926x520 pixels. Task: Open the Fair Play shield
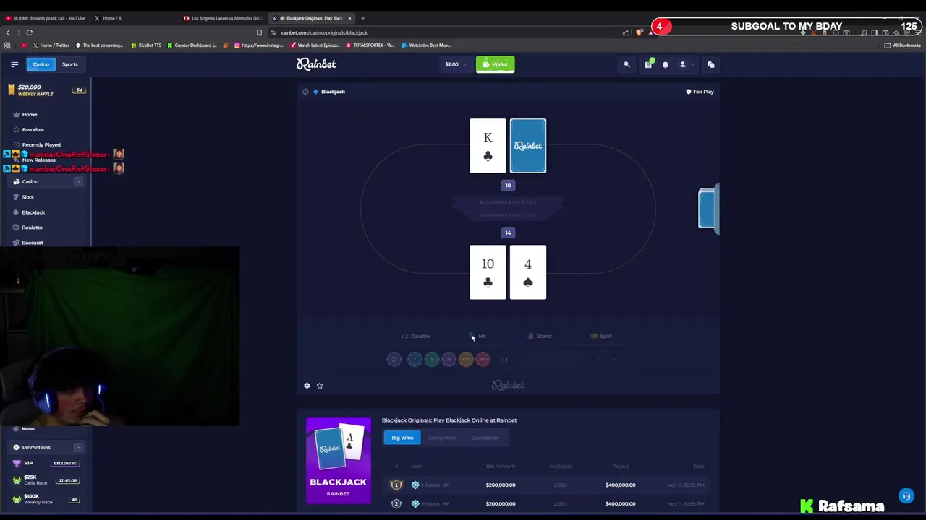coord(700,92)
